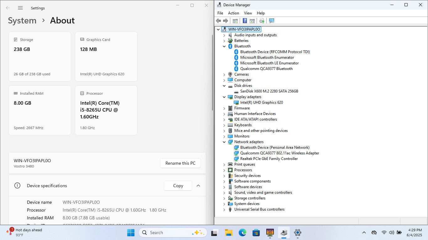
Task: Open Settings navigation hamburger menu
Action: pyautogui.click(x=20, y=8)
